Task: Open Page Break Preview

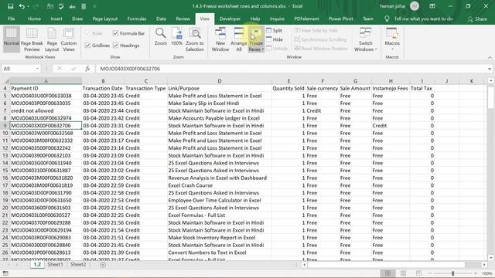Action: [x=32, y=39]
